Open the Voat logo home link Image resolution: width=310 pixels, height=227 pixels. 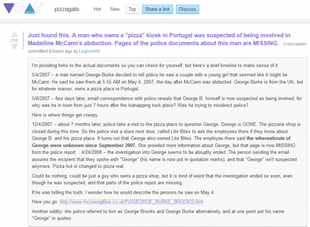[23, 8]
